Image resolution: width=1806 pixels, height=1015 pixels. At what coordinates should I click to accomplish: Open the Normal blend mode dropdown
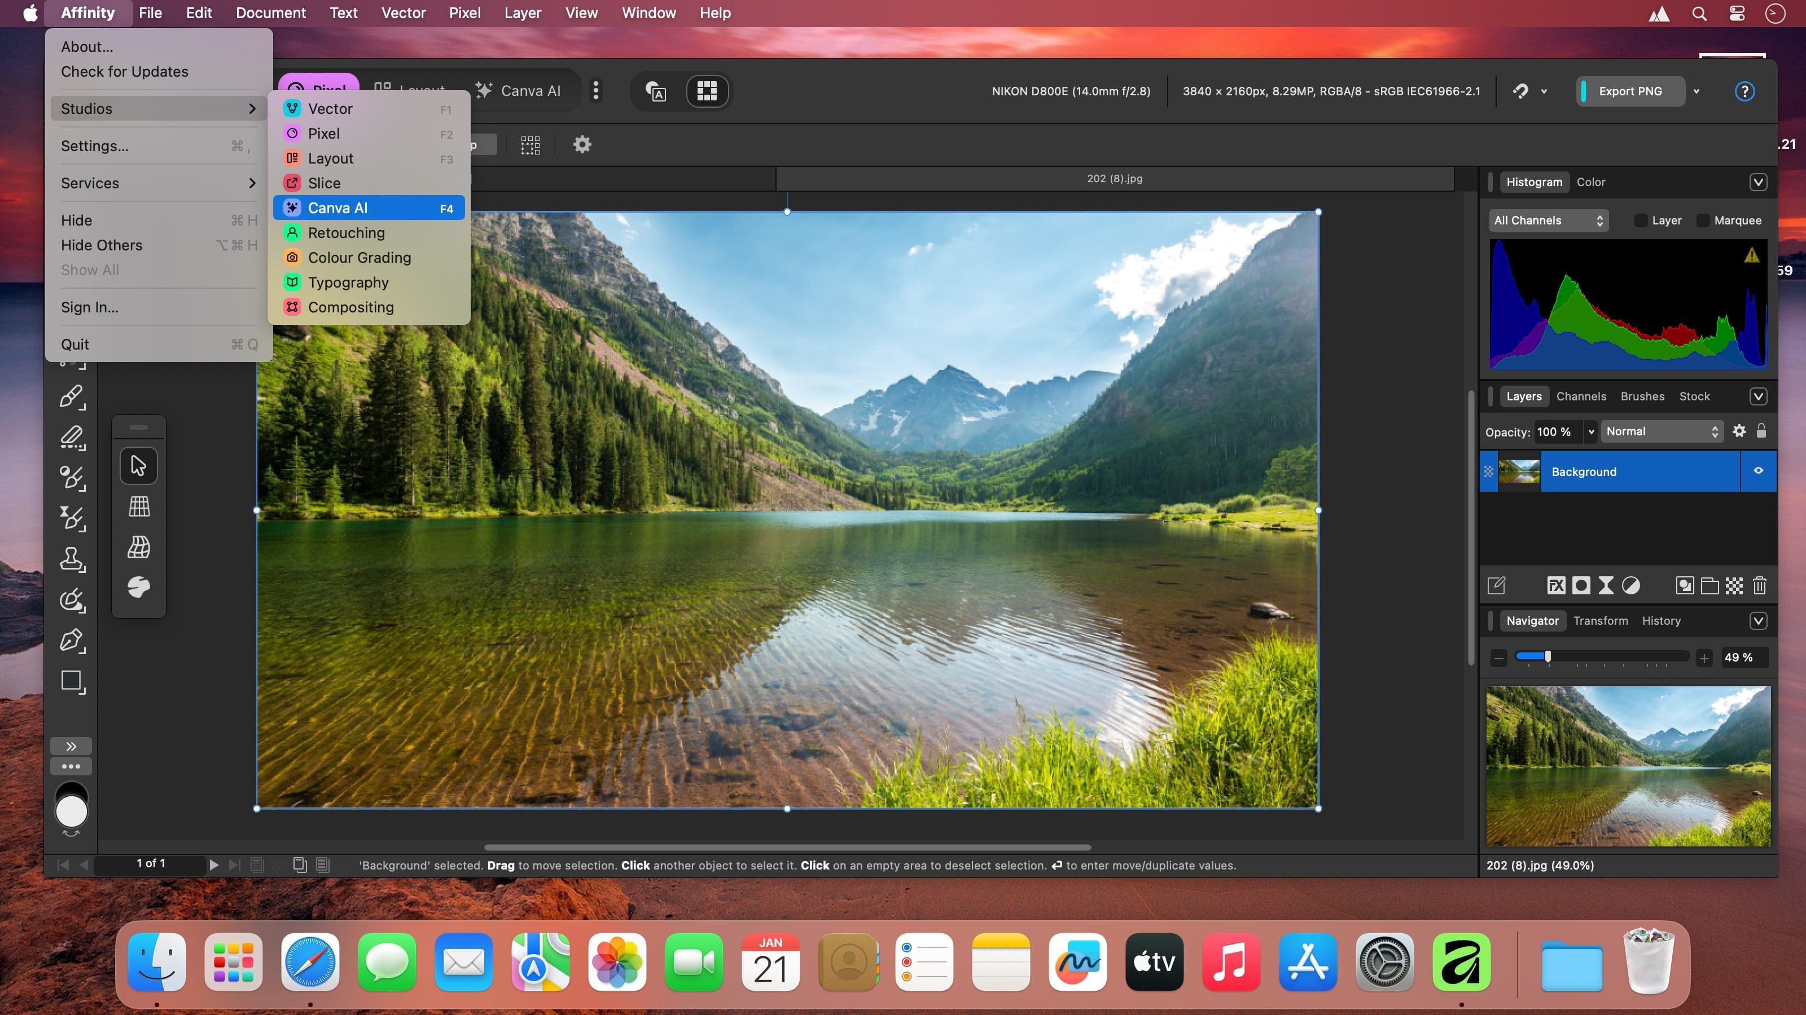point(1661,431)
